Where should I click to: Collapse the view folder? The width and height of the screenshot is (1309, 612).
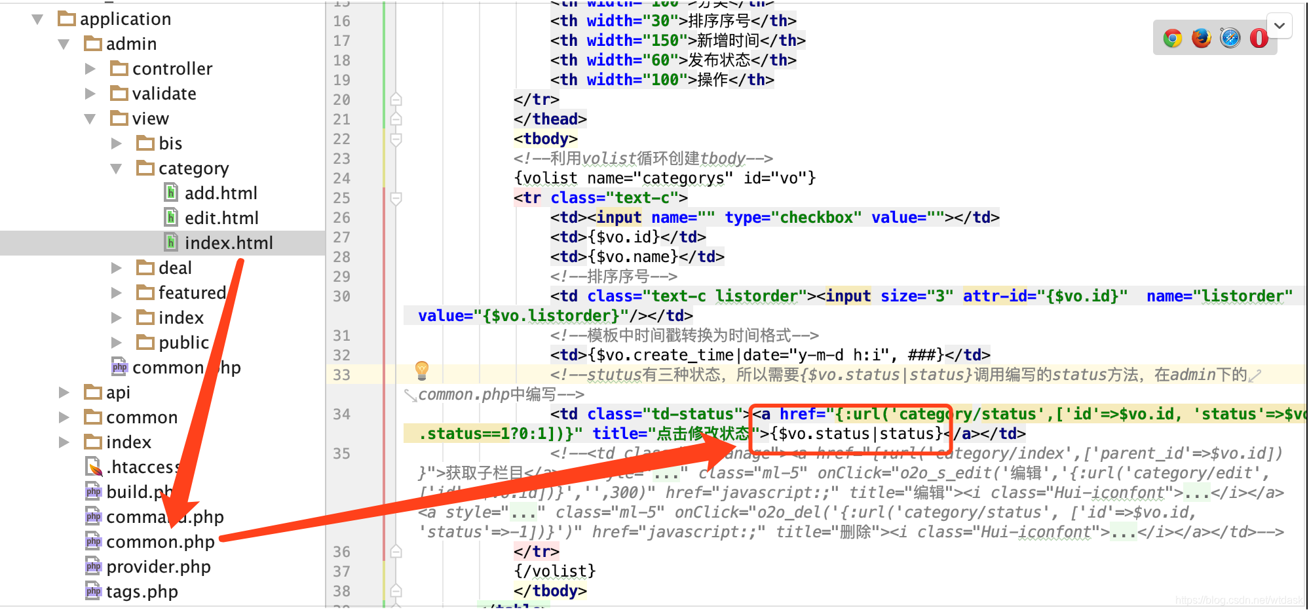pyautogui.click(x=90, y=119)
